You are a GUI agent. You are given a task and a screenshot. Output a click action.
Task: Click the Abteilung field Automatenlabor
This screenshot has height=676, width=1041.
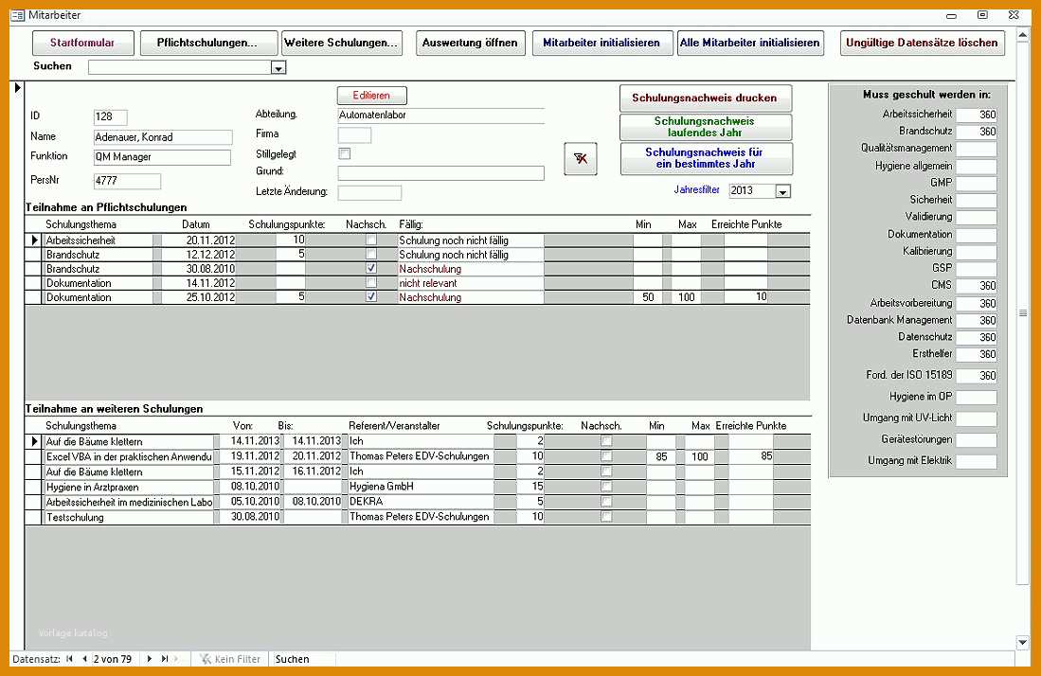440,116
